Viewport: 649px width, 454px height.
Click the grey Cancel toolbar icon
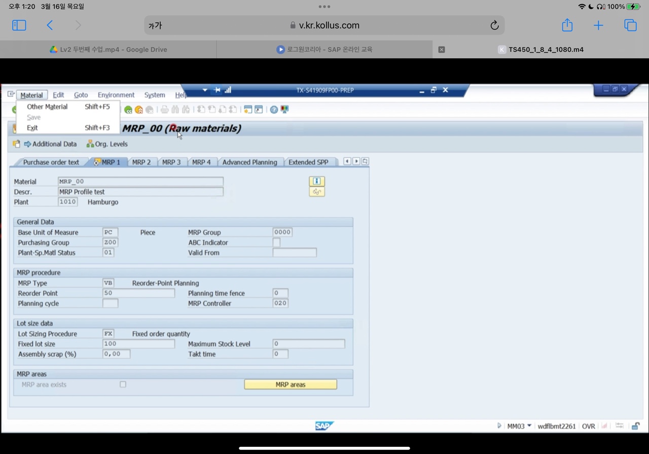[x=150, y=110]
